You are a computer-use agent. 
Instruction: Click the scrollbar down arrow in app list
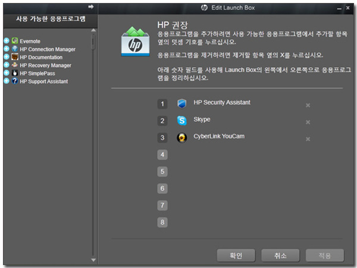click(x=93, y=260)
